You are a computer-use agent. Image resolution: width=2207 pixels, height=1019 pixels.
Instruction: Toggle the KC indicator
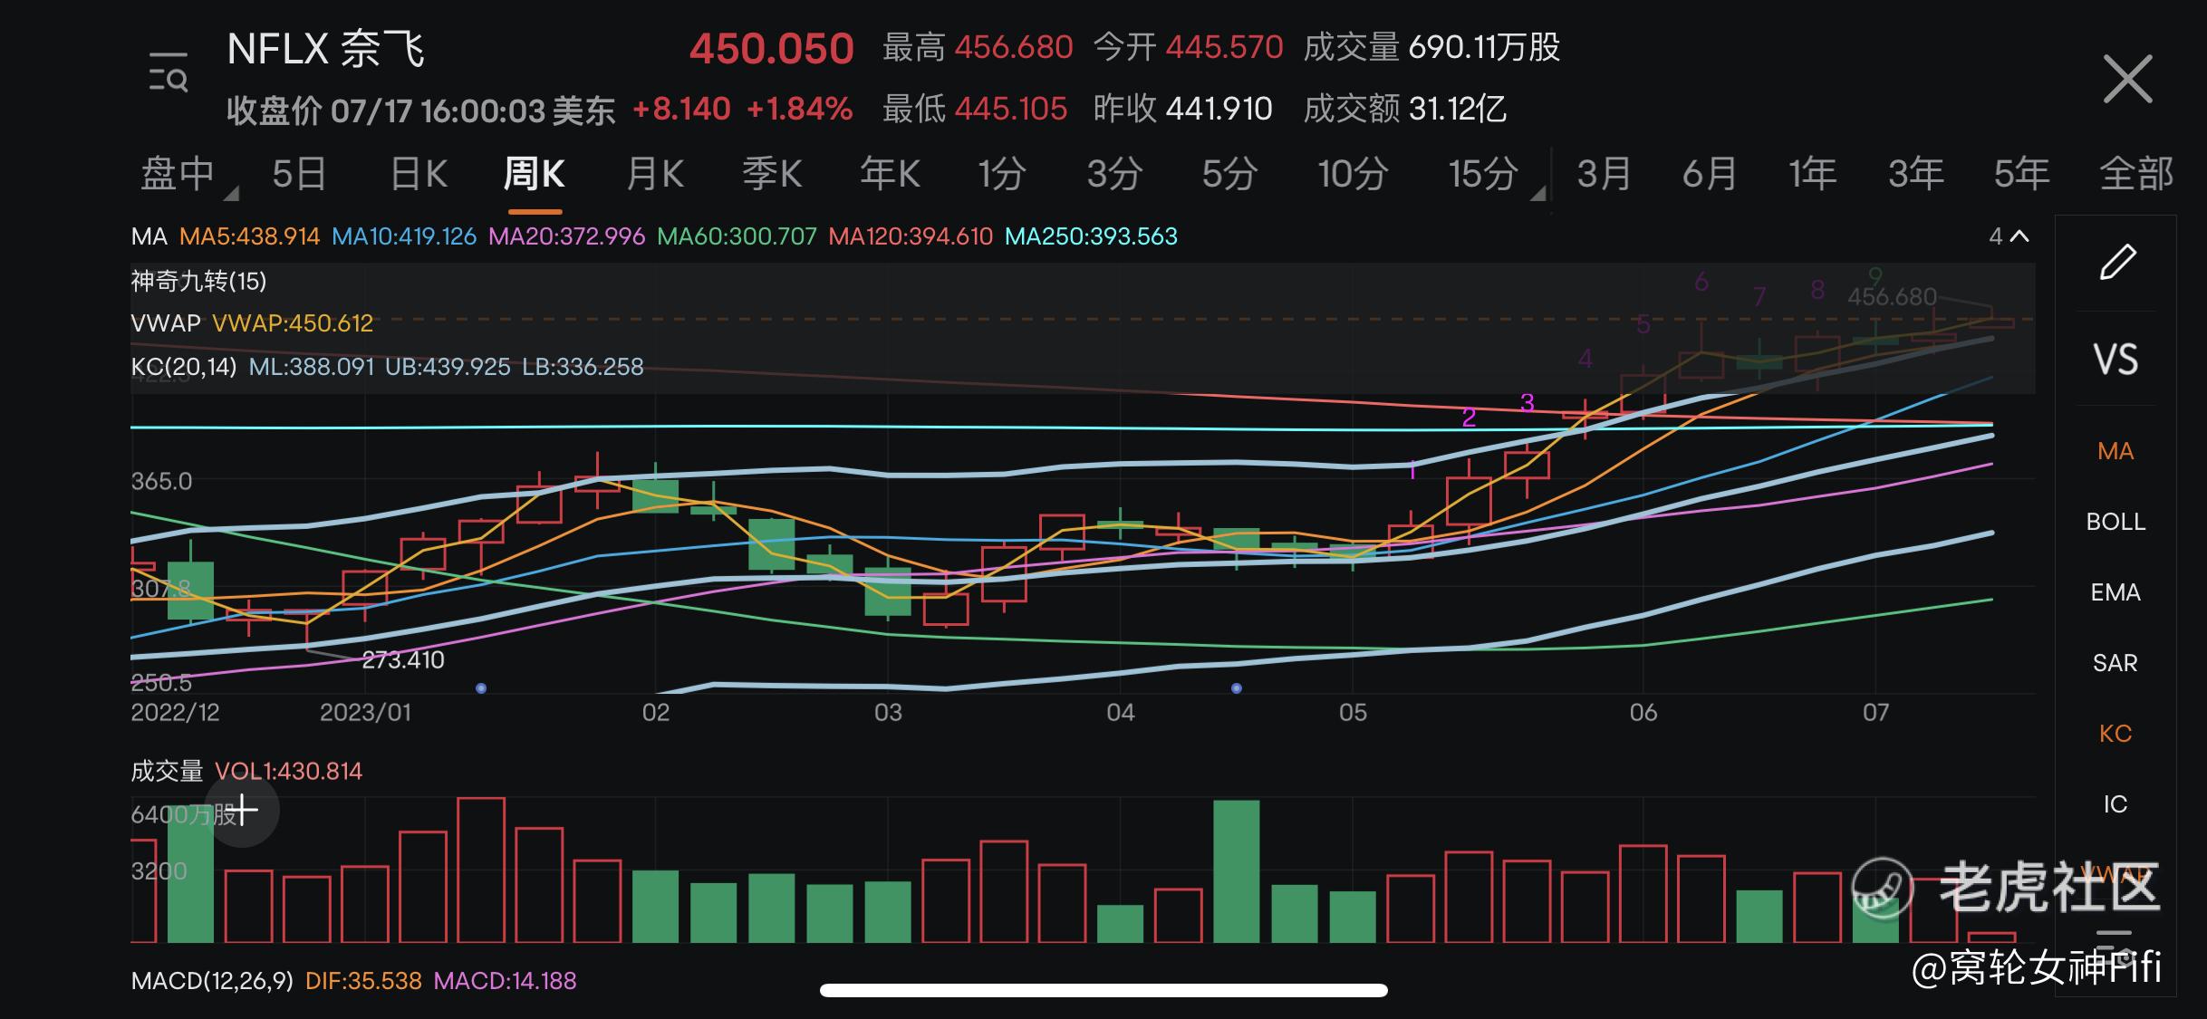click(2115, 734)
